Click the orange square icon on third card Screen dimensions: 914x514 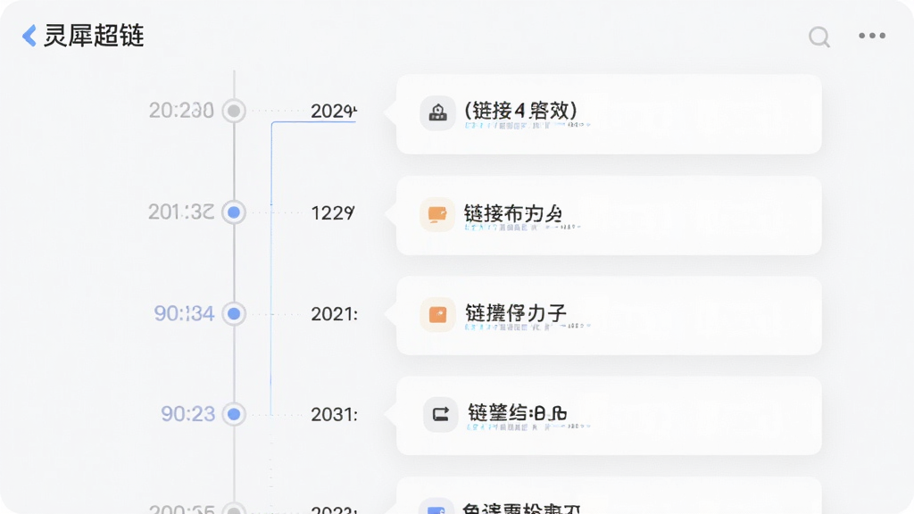tap(437, 315)
